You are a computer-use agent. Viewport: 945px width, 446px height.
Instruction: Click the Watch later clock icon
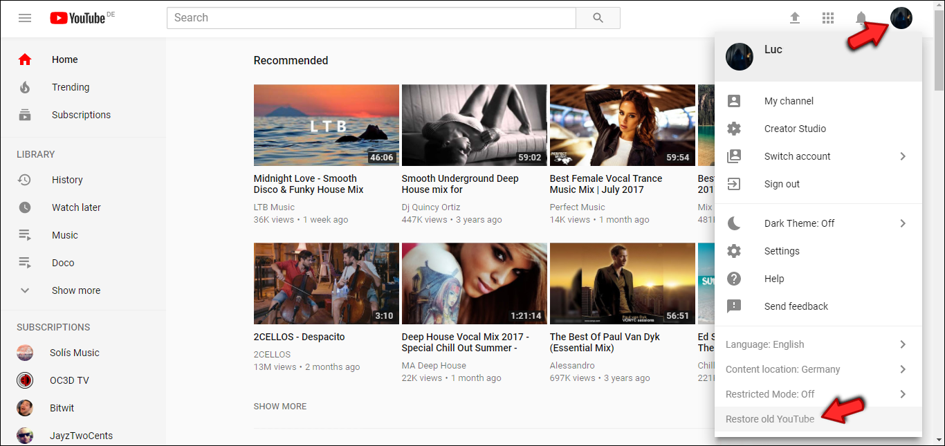25,207
